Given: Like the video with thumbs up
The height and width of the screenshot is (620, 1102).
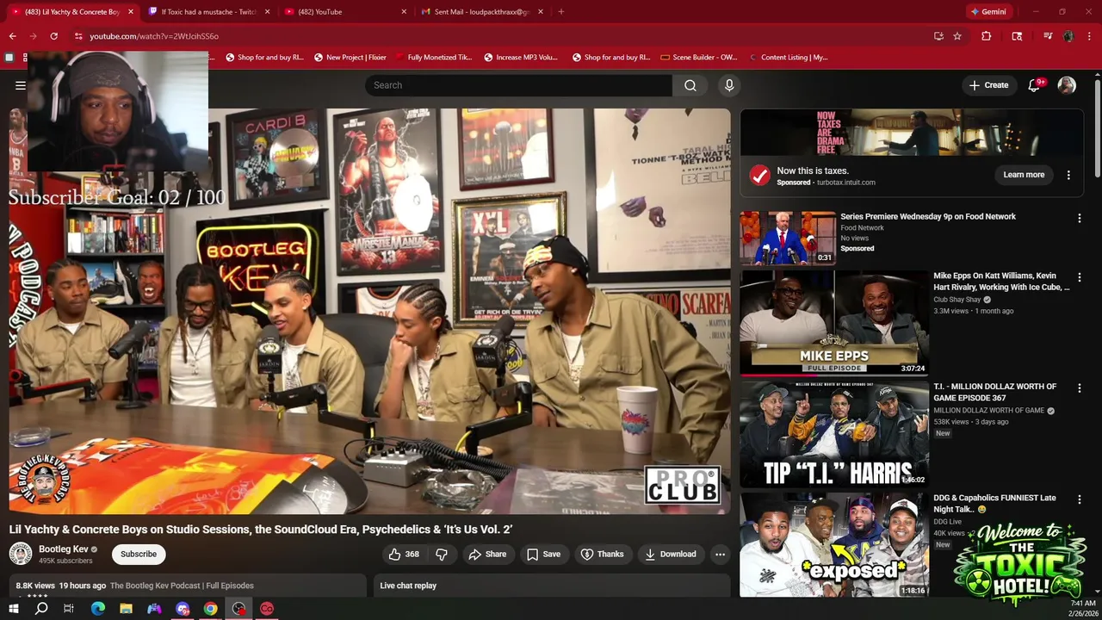Looking at the screenshot, I should [x=403, y=554].
